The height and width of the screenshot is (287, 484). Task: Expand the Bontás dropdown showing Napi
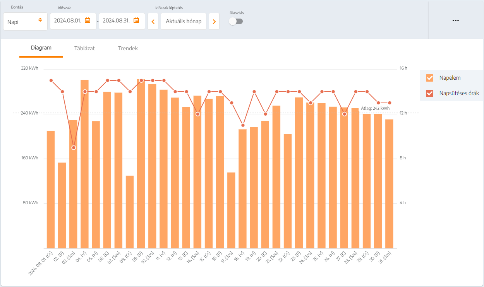click(x=25, y=21)
